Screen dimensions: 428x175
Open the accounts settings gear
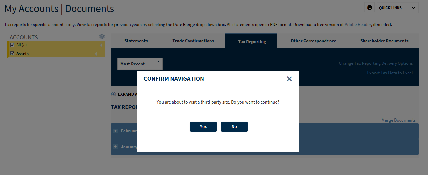click(102, 36)
